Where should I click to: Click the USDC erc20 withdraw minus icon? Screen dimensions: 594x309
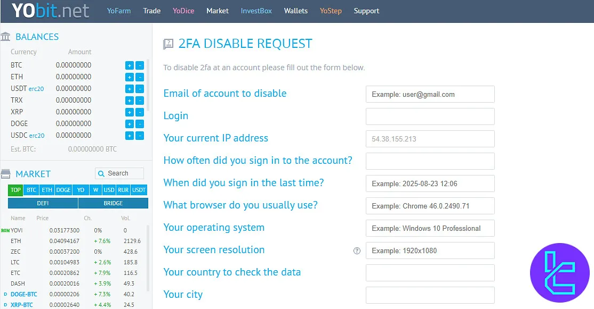140,136
